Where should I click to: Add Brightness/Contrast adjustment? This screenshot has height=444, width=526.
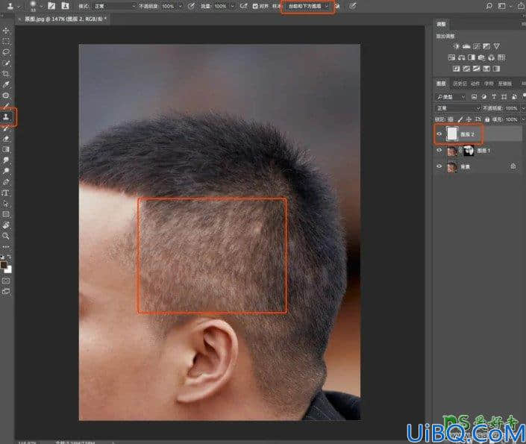click(456, 46)
